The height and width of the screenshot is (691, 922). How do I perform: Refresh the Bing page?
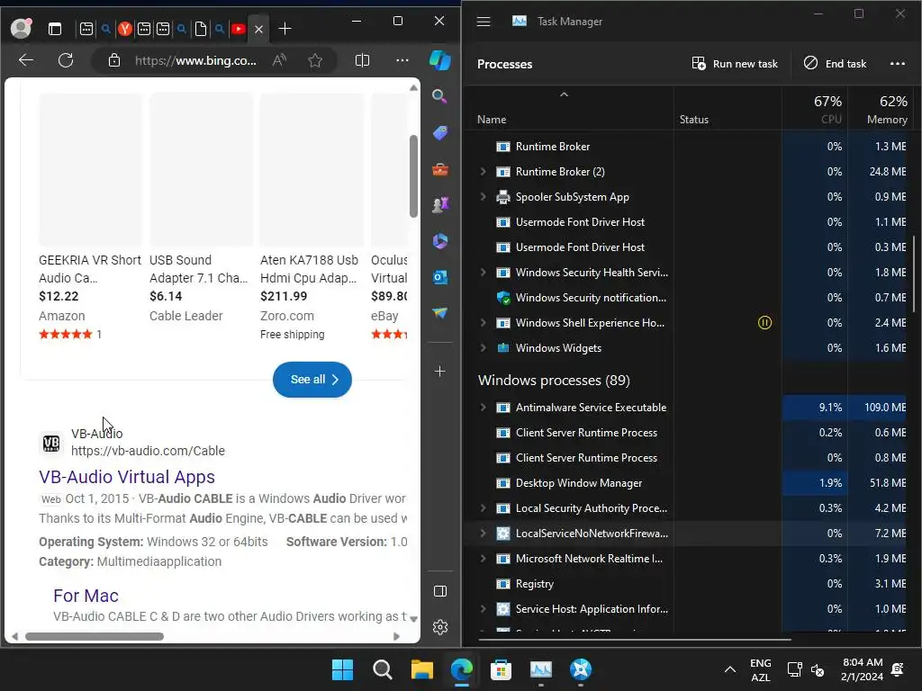click(66, 60)
